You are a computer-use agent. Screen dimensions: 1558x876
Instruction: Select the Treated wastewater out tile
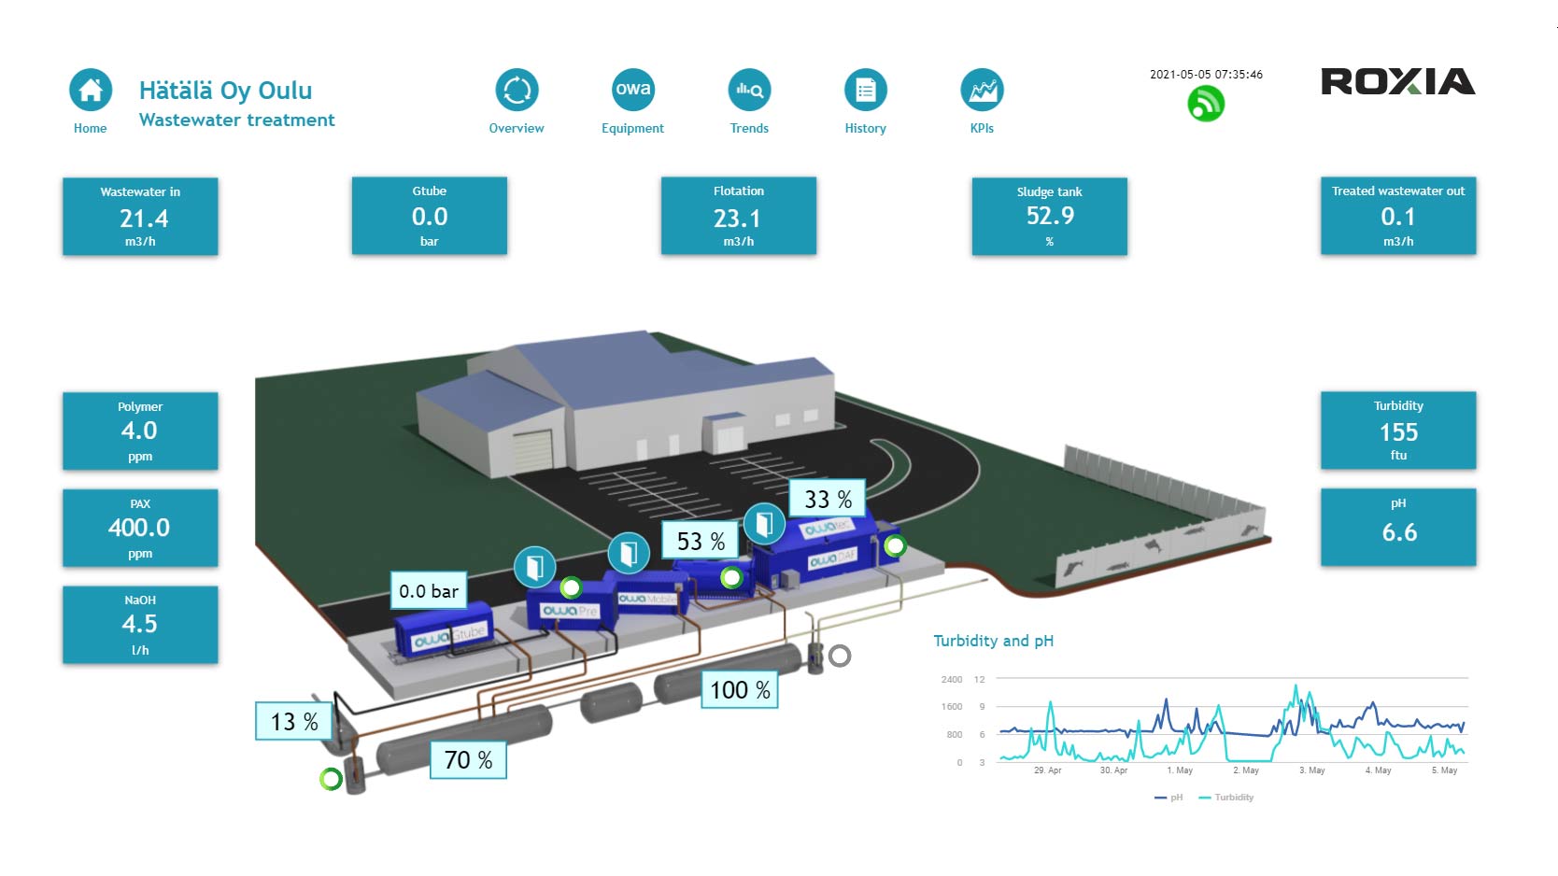point(1398,216)
